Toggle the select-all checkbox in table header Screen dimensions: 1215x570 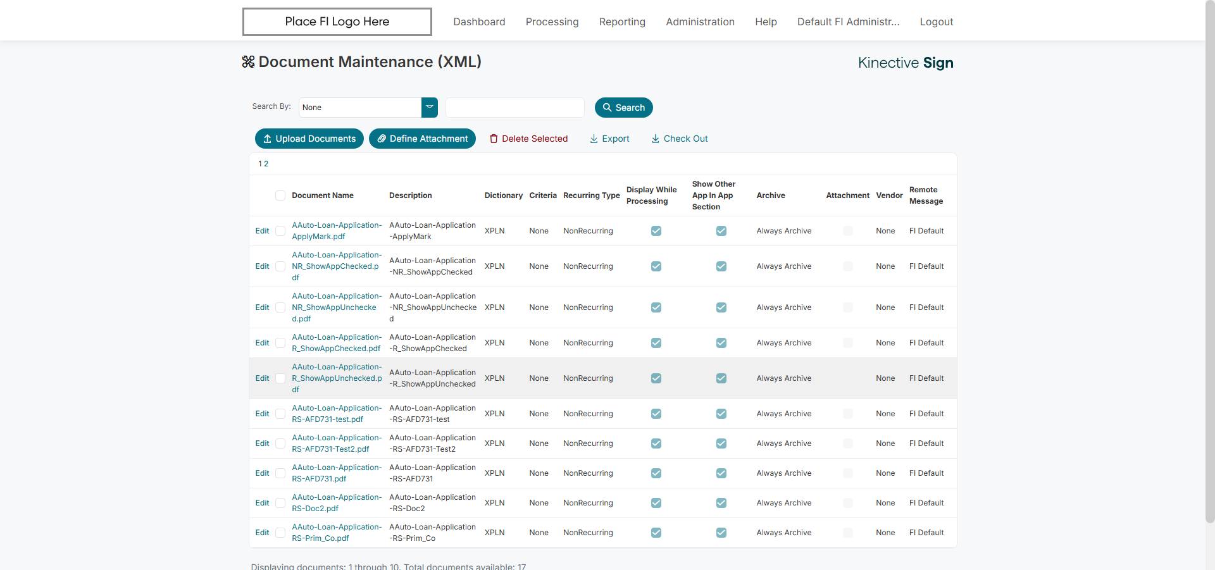coord(280,195)
